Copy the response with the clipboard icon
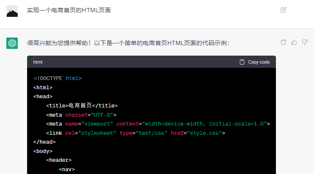 (x=284, y=42)
